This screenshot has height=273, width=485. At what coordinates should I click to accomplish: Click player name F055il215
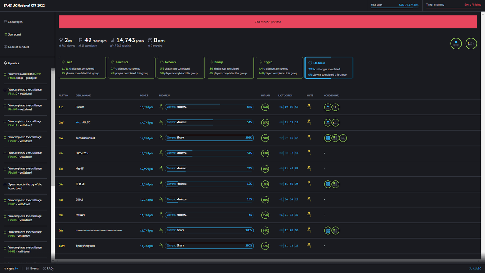pyautogui.click(x=82, y=153)
